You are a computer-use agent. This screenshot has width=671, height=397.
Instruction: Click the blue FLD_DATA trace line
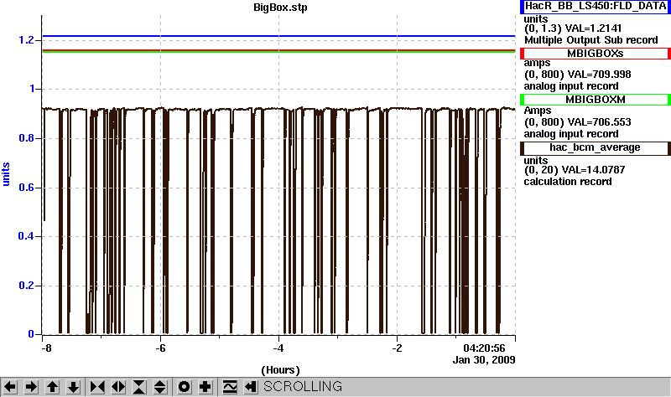click(x=278, y=36)
